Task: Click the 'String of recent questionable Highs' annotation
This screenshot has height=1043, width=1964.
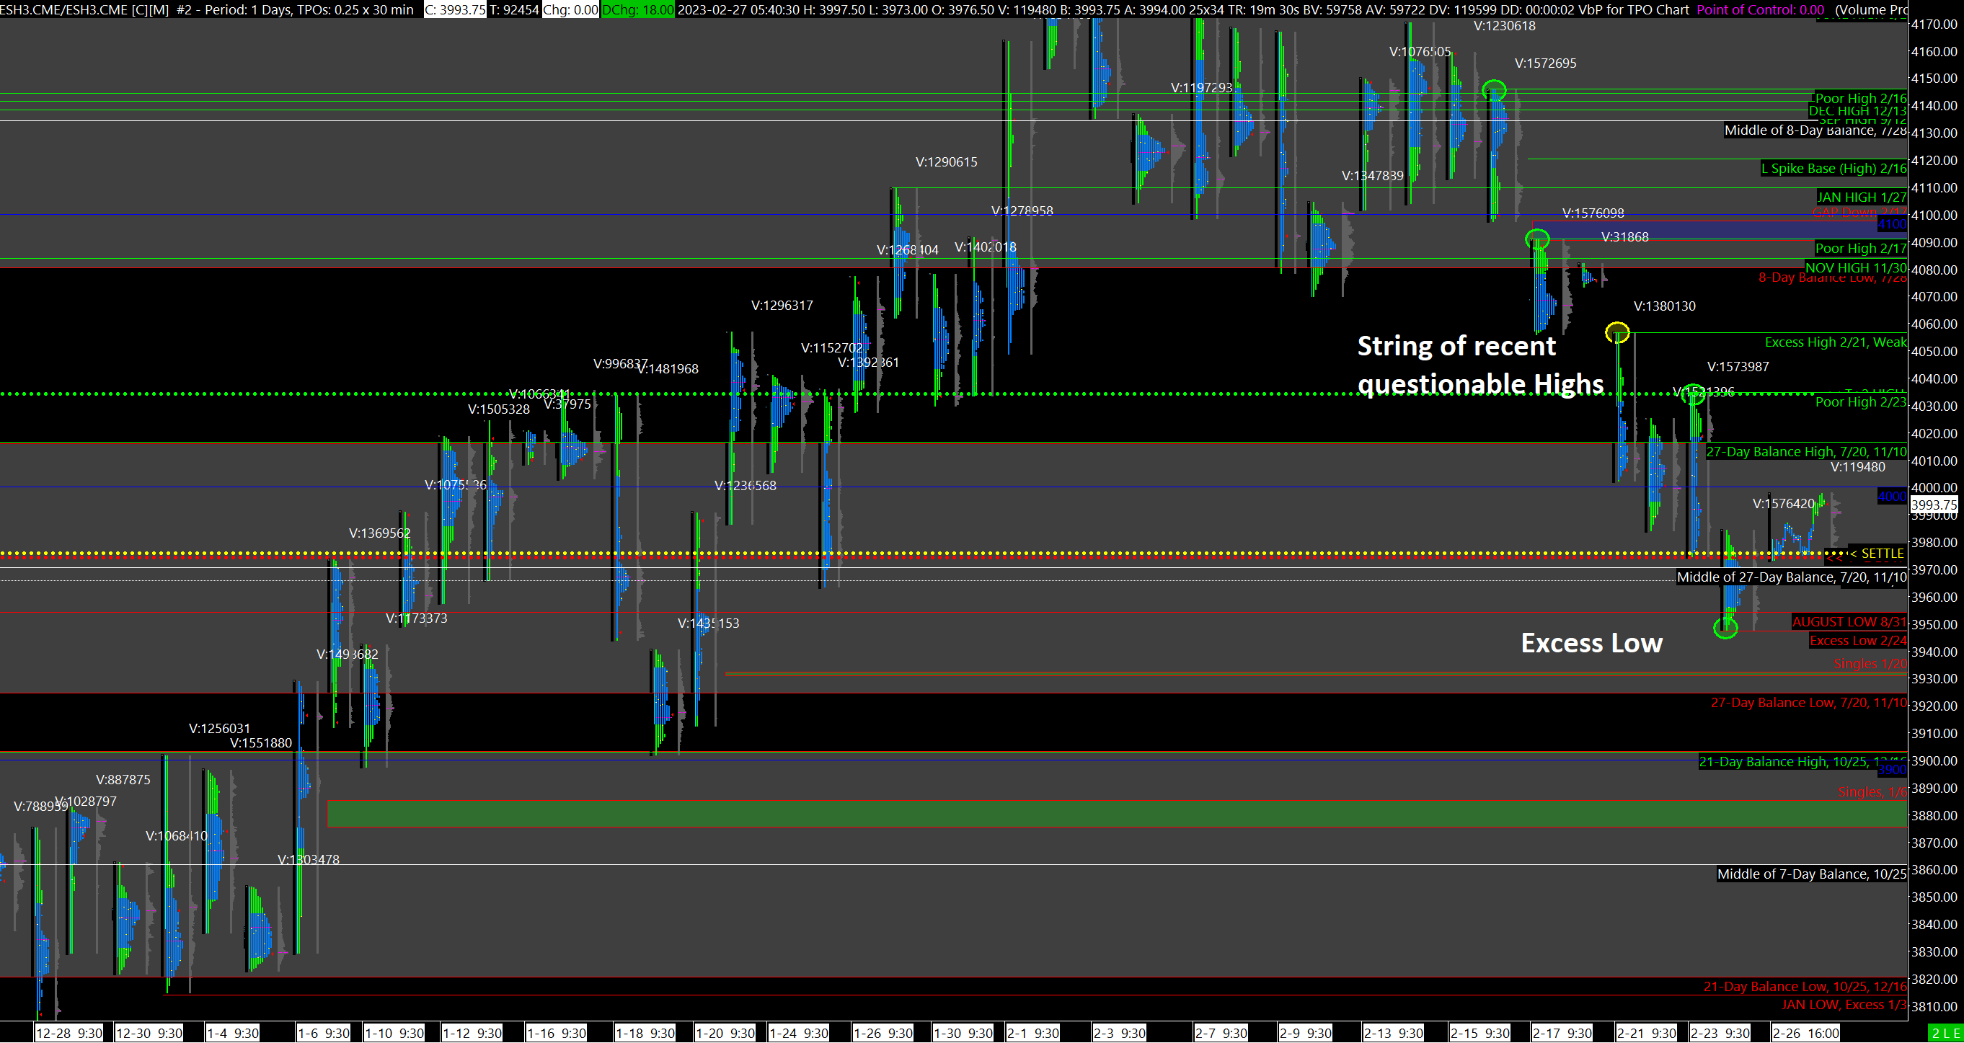Action: [1480, 365]
